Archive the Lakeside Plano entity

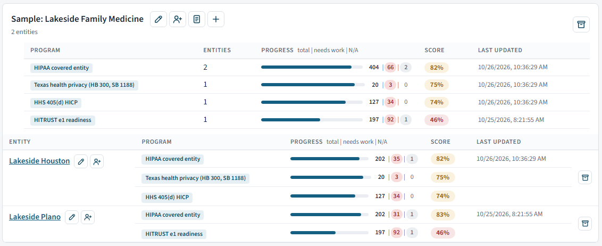click(585, 223)
